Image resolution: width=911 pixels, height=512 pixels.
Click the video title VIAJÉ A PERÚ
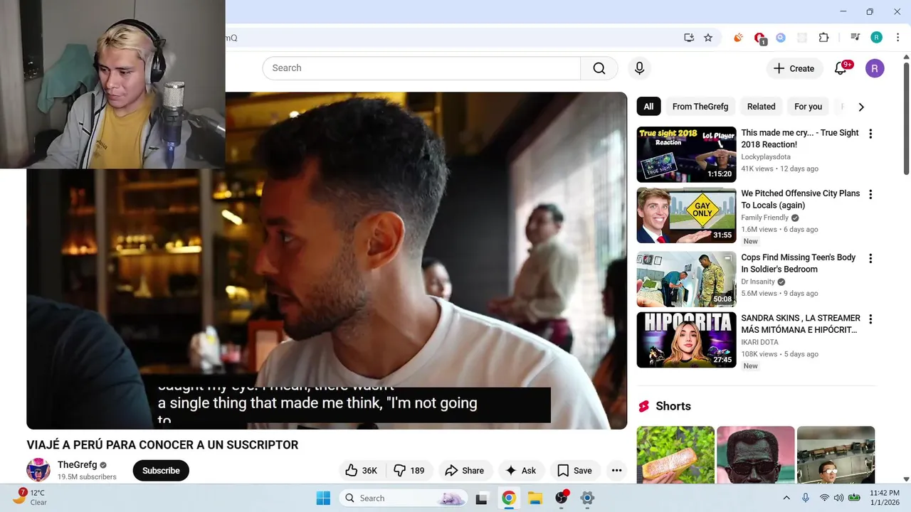click(x=162, y=445)
